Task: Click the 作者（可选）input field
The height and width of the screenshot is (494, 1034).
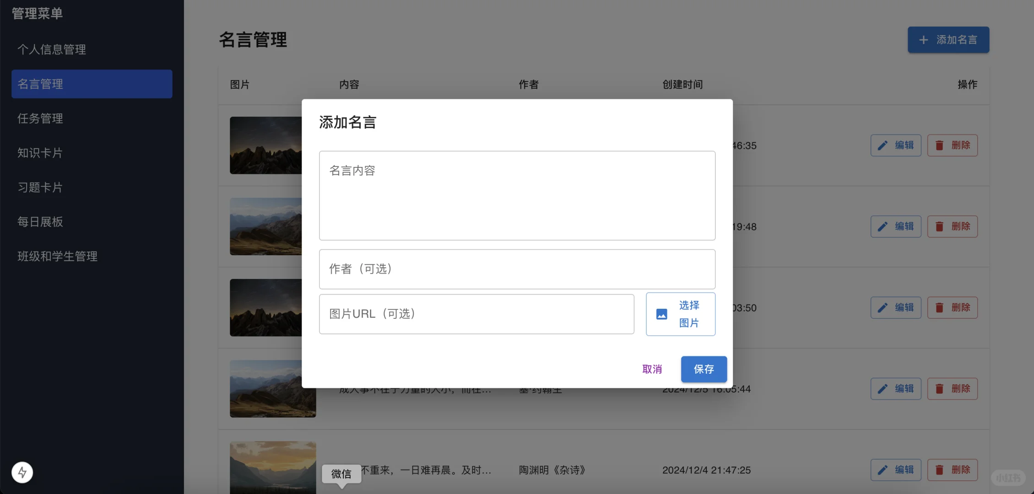Action: 516,269
